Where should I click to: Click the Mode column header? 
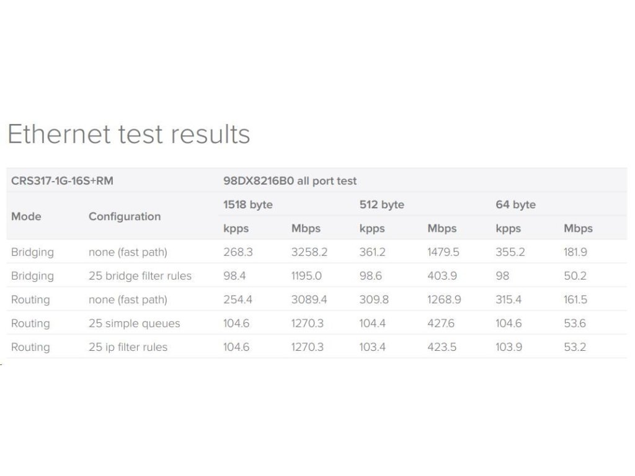click(26, 216)
